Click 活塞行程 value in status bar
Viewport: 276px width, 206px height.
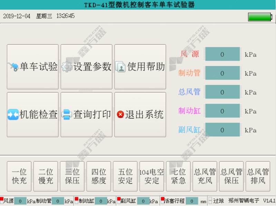click(191, 201)
